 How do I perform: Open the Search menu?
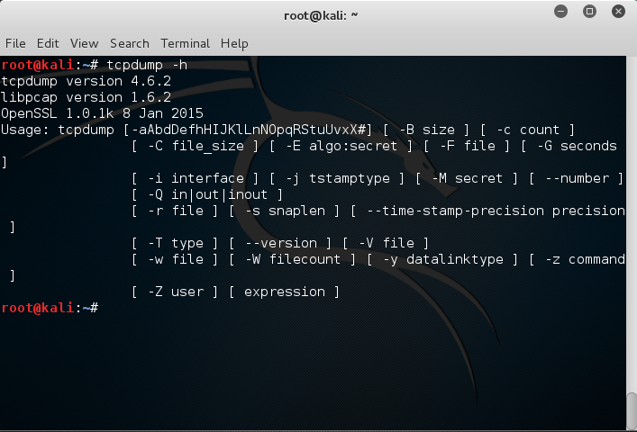(130, 43)
